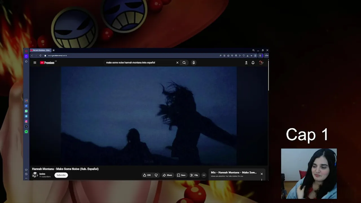Open Messenger in browser sidebar
This screenshot has width=361, height=203.
click(26, 106)
